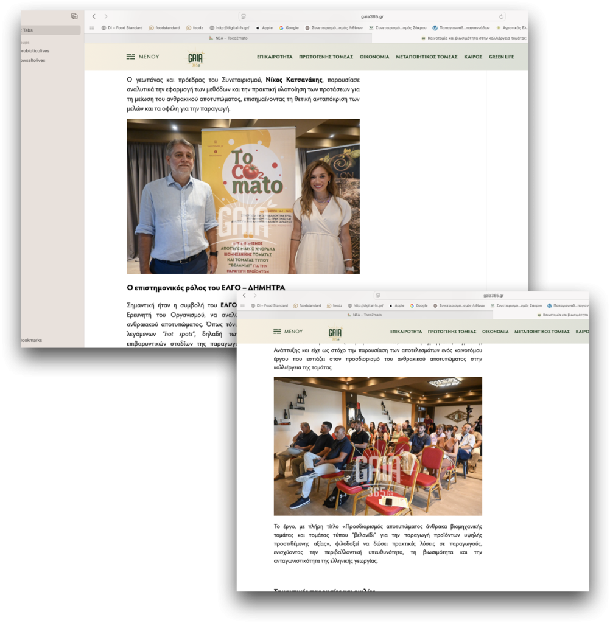Image resolution: width=610 pixels, height=623 pixels.
Task: Switch to ΝΕΑ – Toco2mato tab in front window
Action: (x=367, y=315)
